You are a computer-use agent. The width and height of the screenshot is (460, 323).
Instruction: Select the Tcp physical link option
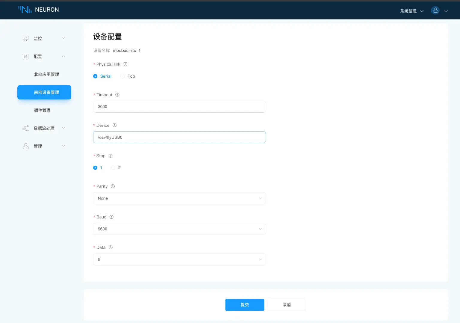click(x=122, y=76)
